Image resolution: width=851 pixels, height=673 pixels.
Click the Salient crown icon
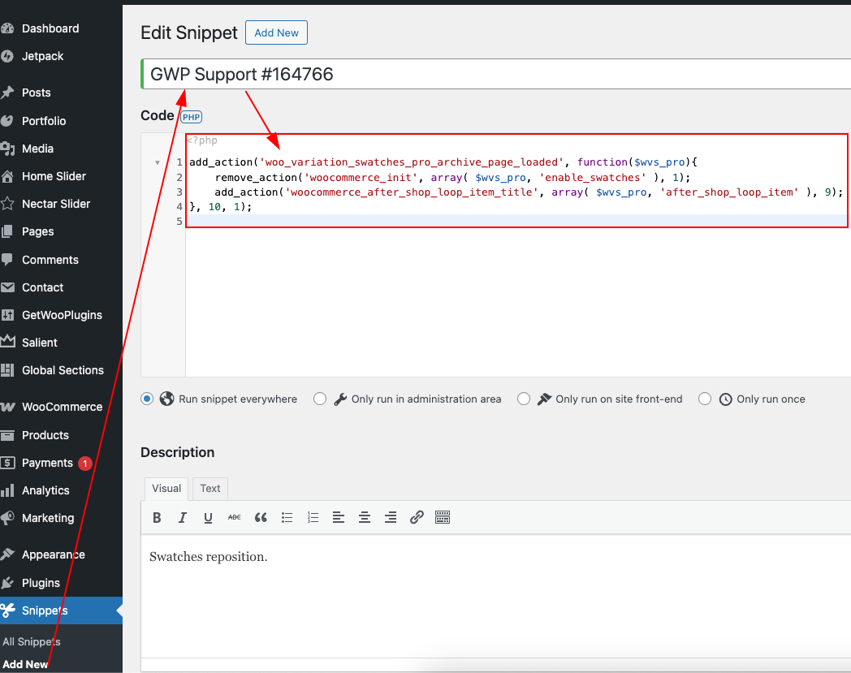(x=7, y=343)
